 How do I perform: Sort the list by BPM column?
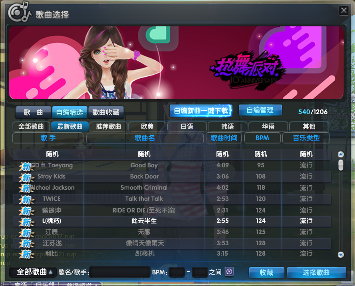click(x=262, y=138)
